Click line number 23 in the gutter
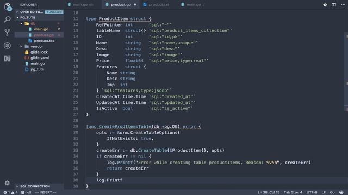The height and width of the screenshot is (195, 348). (76, 90)
